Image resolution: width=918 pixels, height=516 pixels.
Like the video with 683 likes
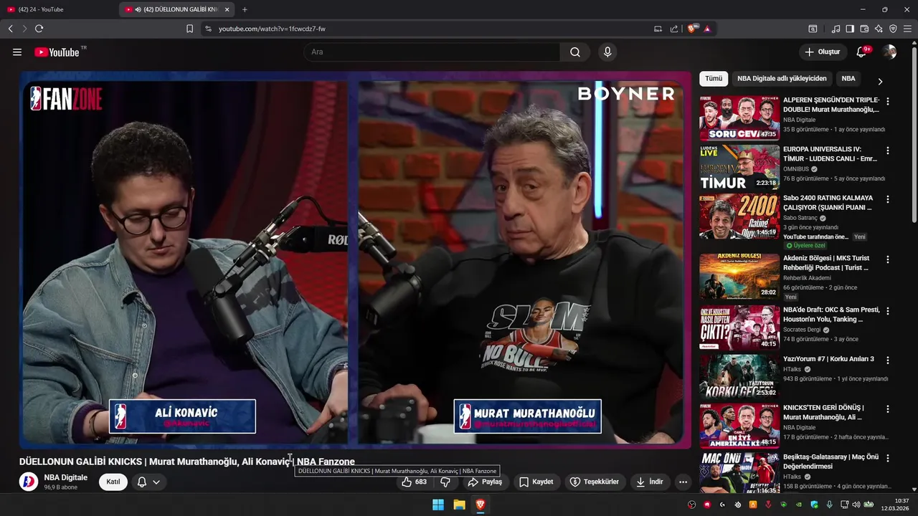click(415, 482)
